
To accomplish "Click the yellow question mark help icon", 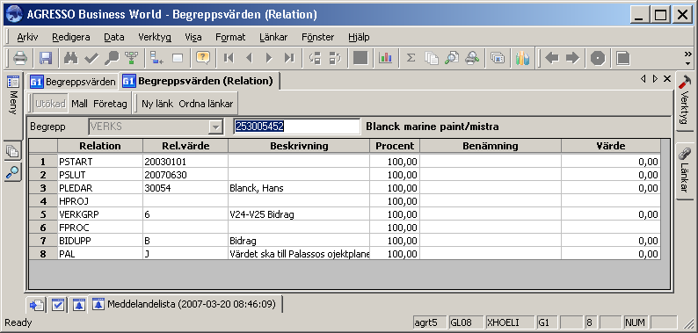I will [202, 58].
